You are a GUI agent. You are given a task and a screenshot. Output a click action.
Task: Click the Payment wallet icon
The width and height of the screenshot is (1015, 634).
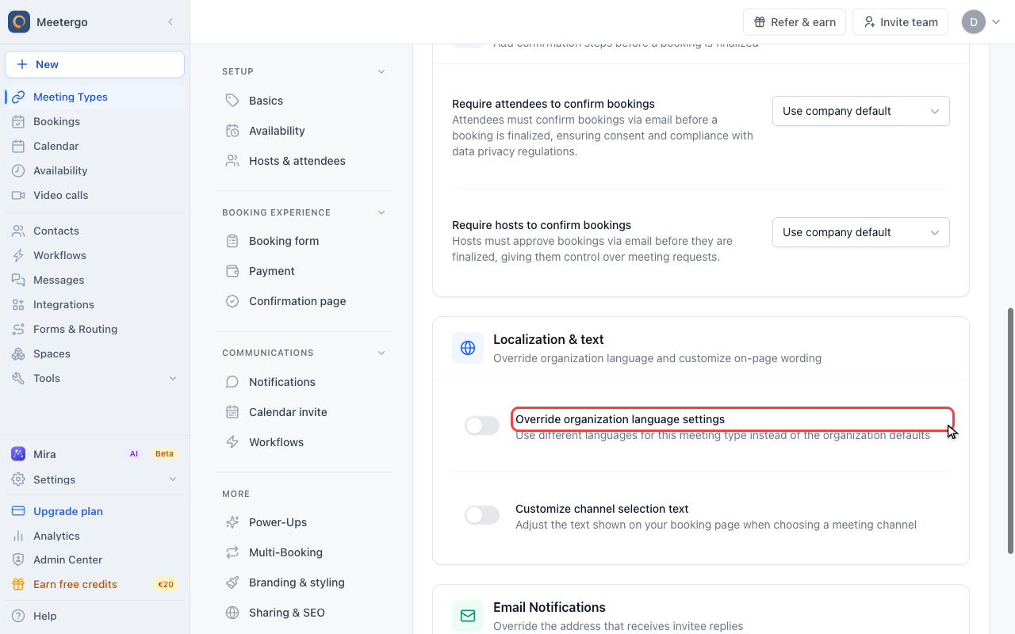pyautogui.click(x=232, y=271)
